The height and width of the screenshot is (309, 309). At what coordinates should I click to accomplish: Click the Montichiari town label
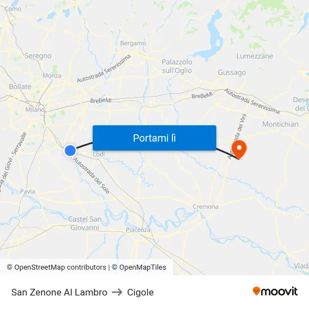[280, 124]
